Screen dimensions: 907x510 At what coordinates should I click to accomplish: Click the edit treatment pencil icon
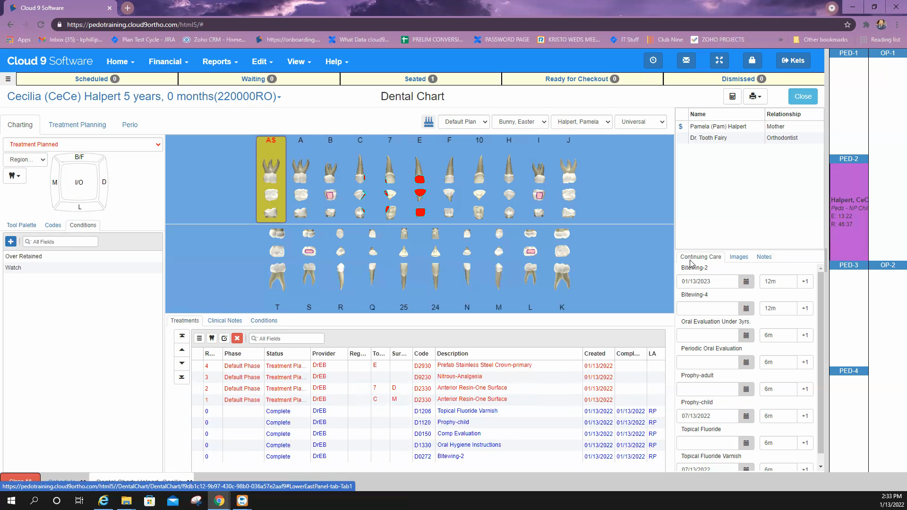pyautogui.click(x=224, y=338)
